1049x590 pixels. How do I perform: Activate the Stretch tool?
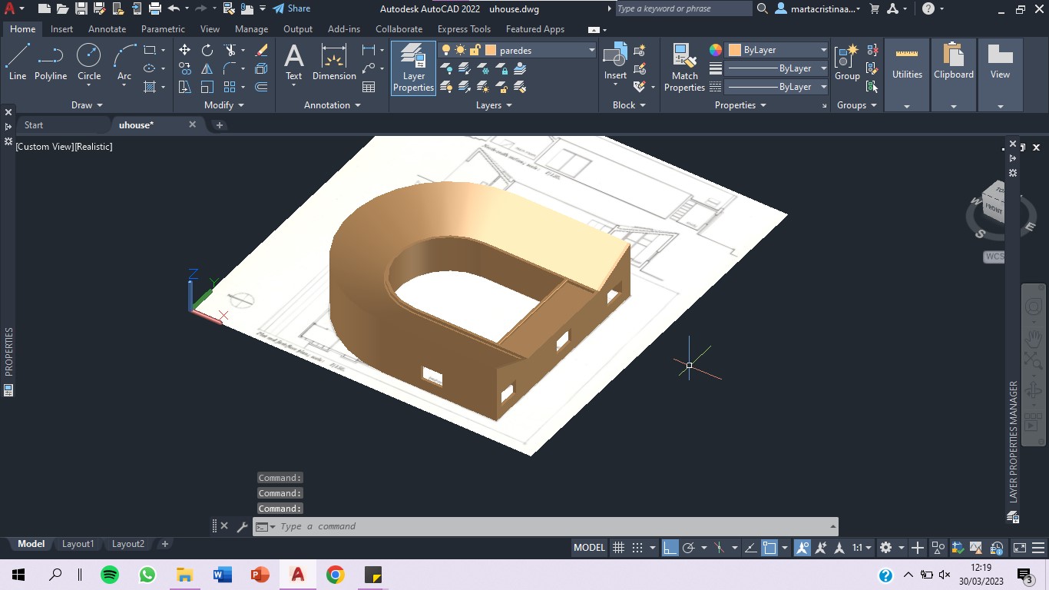point(185,87)
